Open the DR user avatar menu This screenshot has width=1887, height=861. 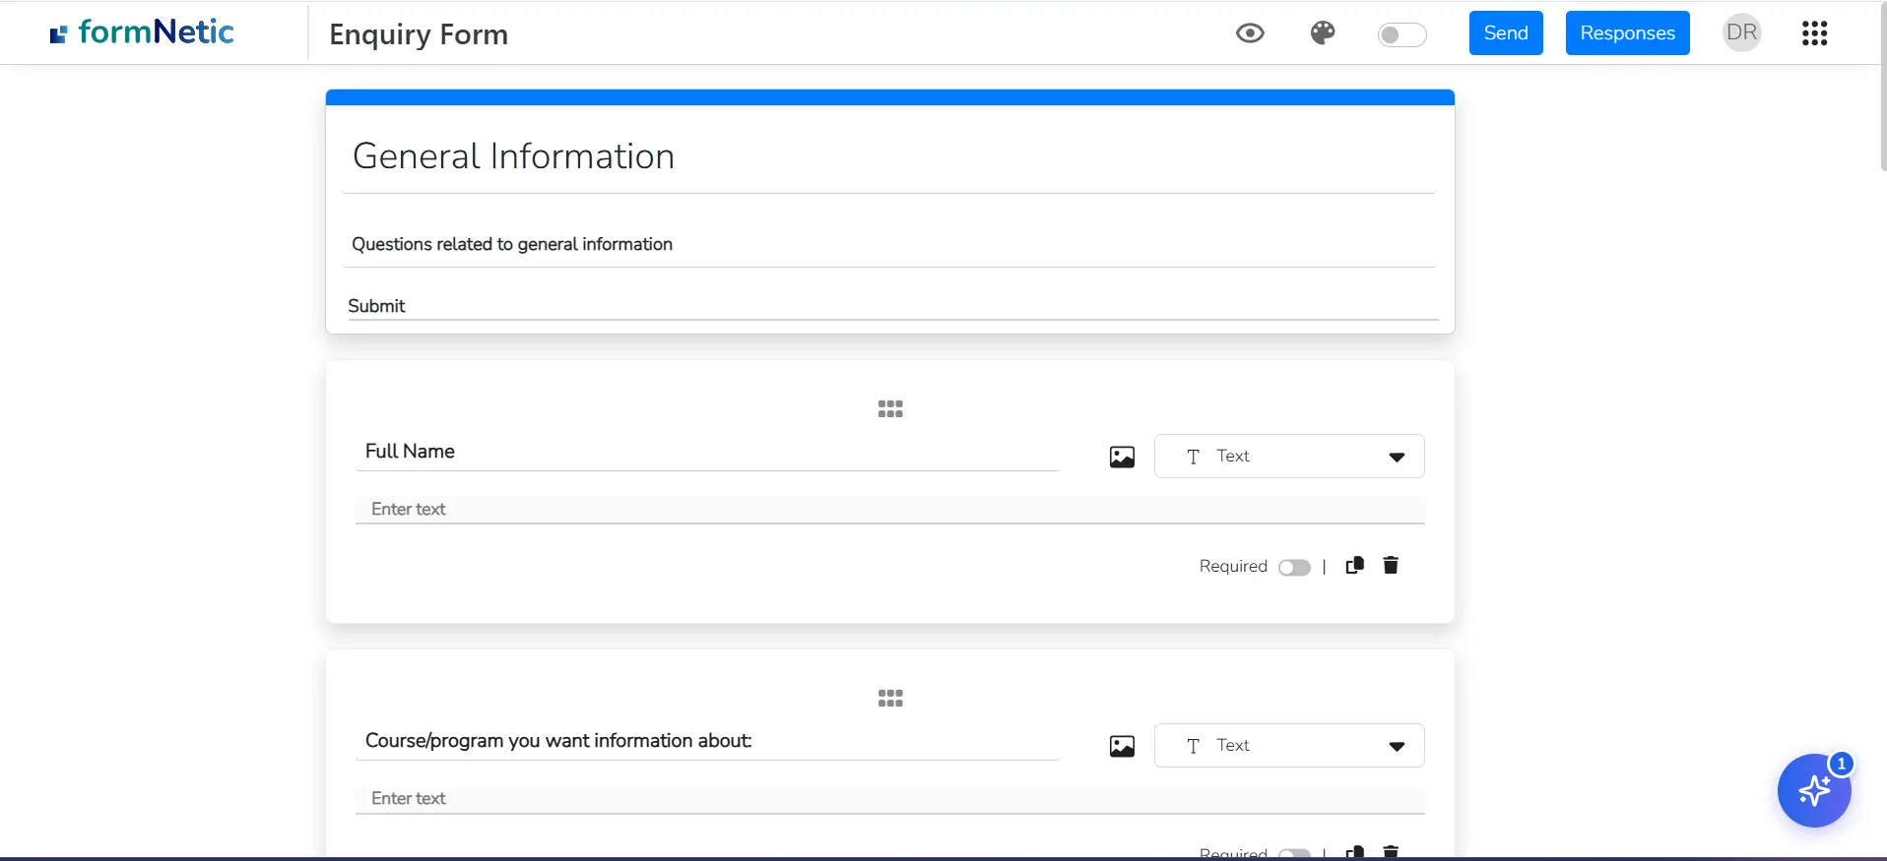(x=1741, y=33)
